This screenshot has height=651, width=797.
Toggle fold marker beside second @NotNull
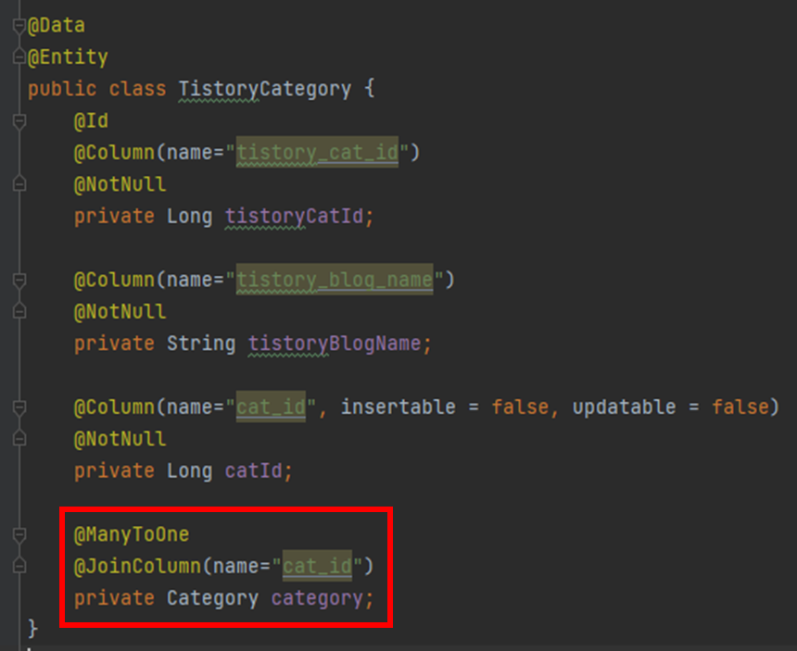point(19,311)
